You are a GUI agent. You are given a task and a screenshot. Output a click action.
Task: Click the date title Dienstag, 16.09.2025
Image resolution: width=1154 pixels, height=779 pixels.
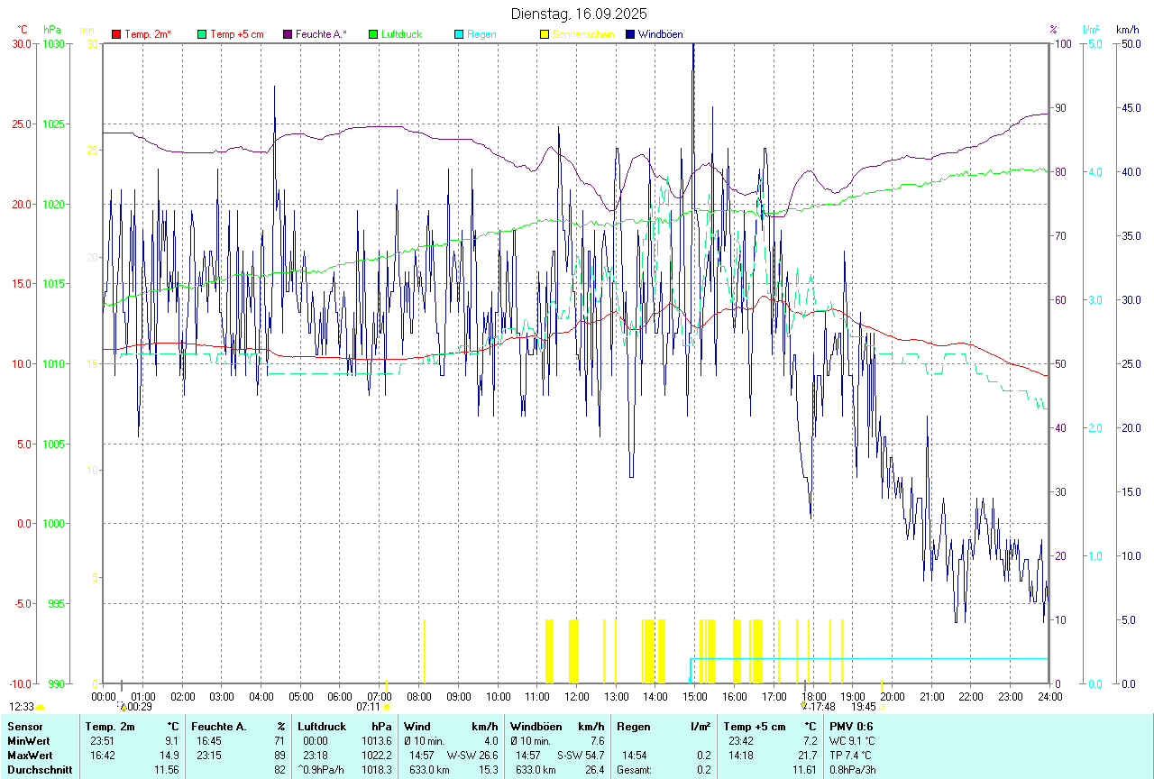pos(579,14)
